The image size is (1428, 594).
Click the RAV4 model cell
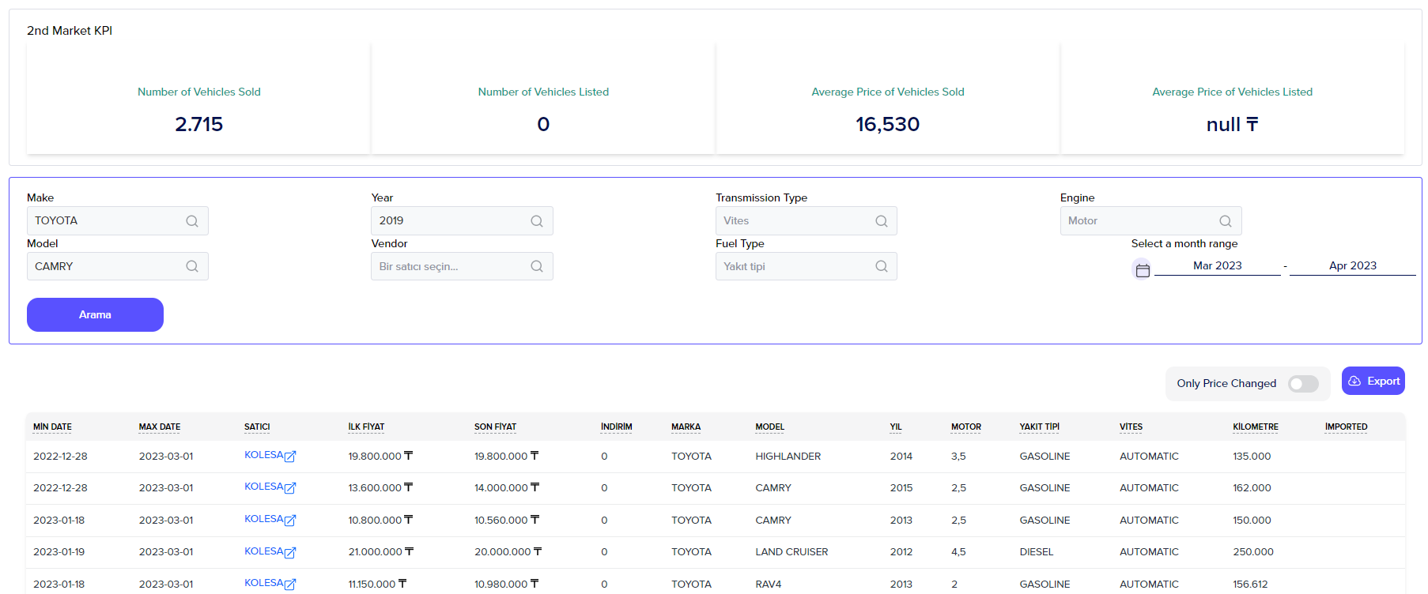click(769, 585)
